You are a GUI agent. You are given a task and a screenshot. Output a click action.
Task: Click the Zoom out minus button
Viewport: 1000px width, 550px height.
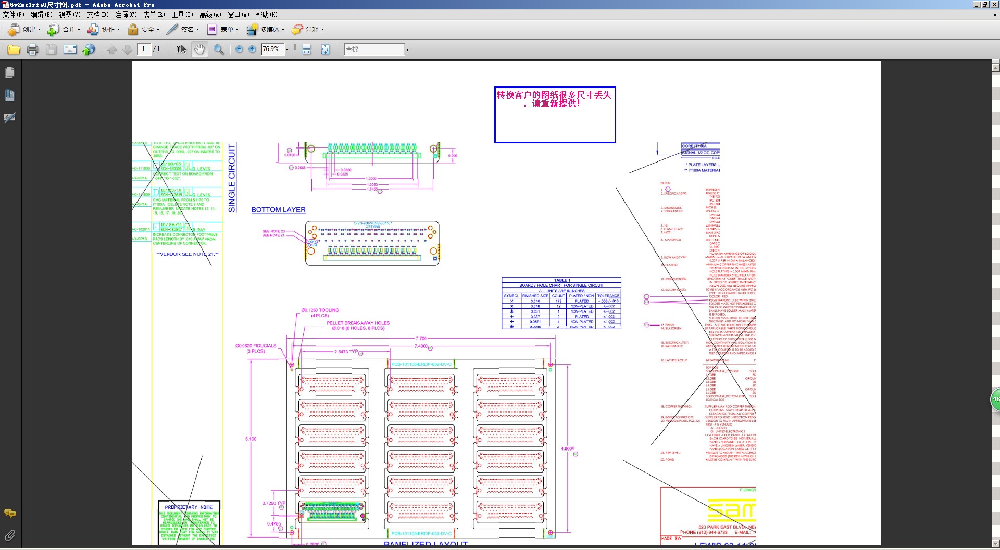(239, 49)
